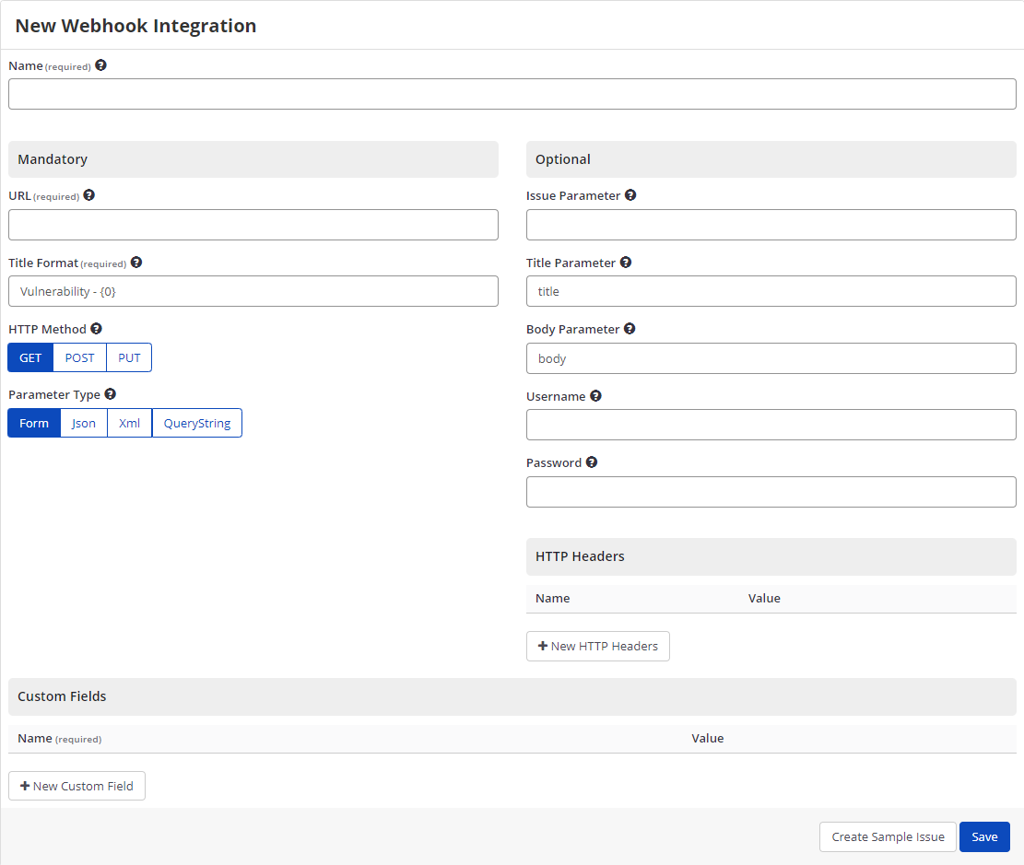Save the webhook integration
Image resolution: width=1024 pixels, height=865 pixels.
984,836
